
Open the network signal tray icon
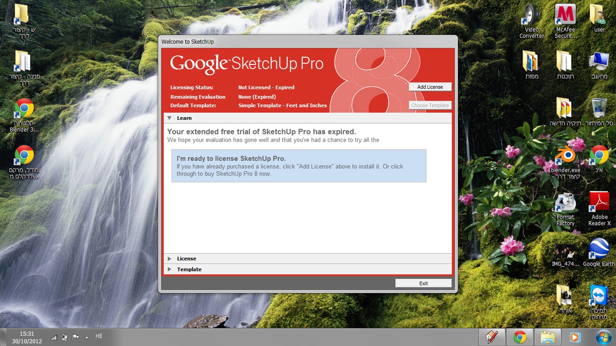coord(54,337)
